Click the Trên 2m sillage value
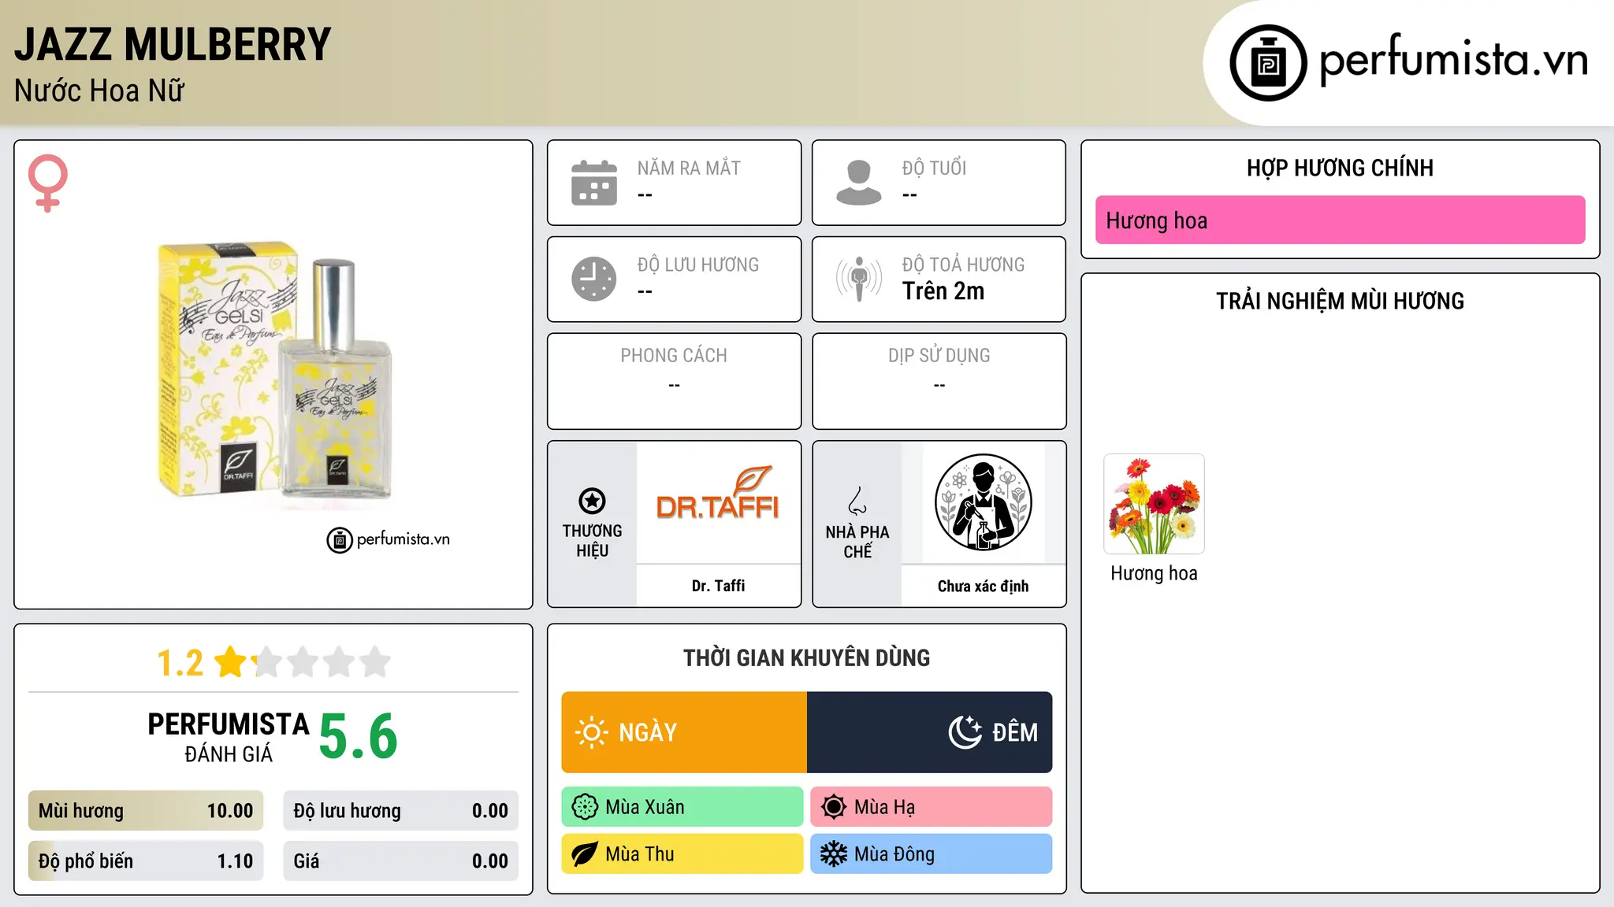Image resolution: width=1614 pixels, height=907 pixels. pyautogui.click(x=943, y=291)
